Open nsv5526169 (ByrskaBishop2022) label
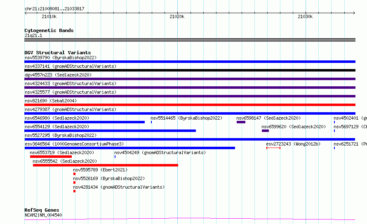 coord(109,178)
